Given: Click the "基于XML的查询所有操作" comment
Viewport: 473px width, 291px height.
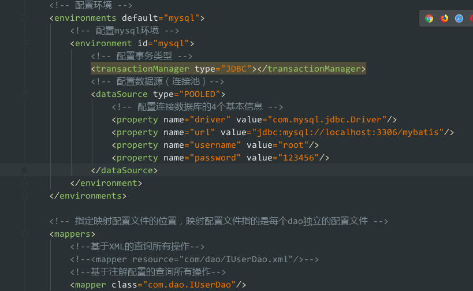Looking at the screenshot, I should click(137, 247).
